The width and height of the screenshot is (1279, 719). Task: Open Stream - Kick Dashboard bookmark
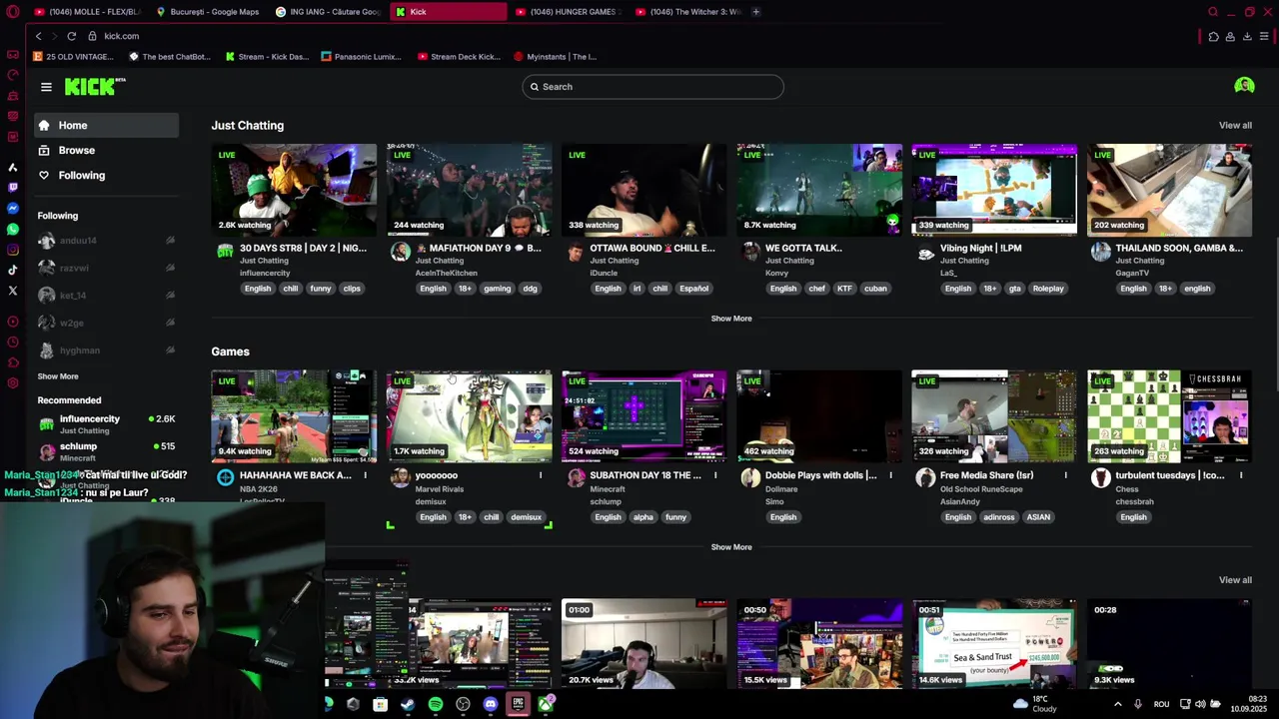pos(267,57)
